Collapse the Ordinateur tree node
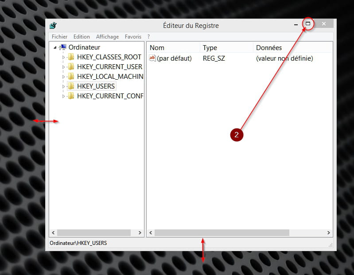The width and height of the screenshot is (354, 275). coord(55,47)
